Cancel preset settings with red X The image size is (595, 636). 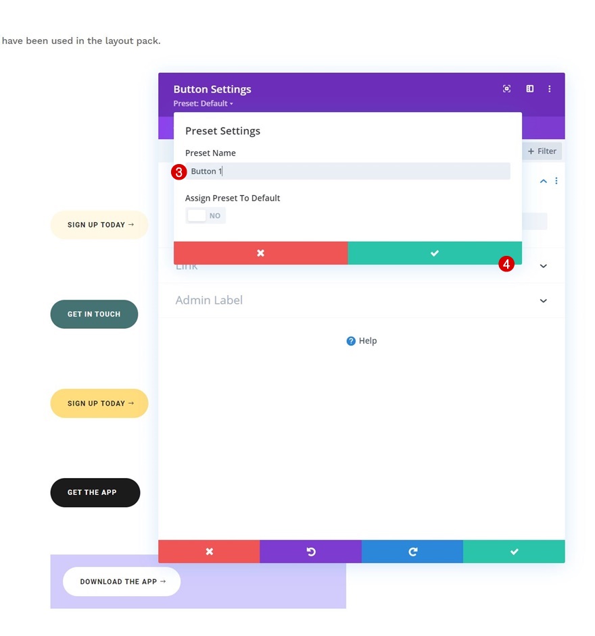(260, 253)
